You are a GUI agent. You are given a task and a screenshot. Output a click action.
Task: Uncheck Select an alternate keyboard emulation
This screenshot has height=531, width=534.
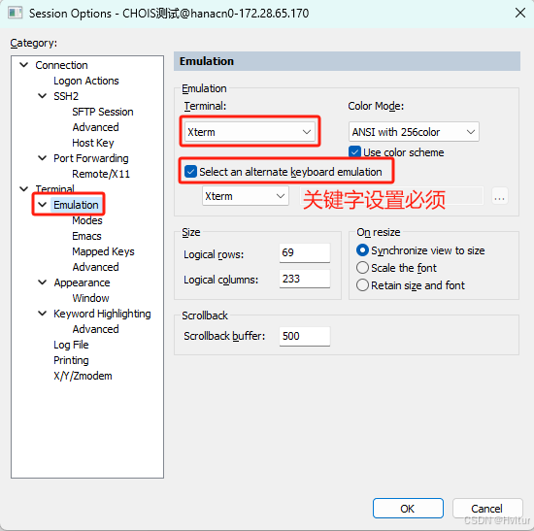pyautogui.click(x=190, y=172)
